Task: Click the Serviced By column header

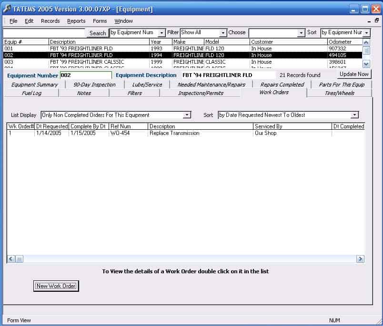Action: (x=292, y=126)
